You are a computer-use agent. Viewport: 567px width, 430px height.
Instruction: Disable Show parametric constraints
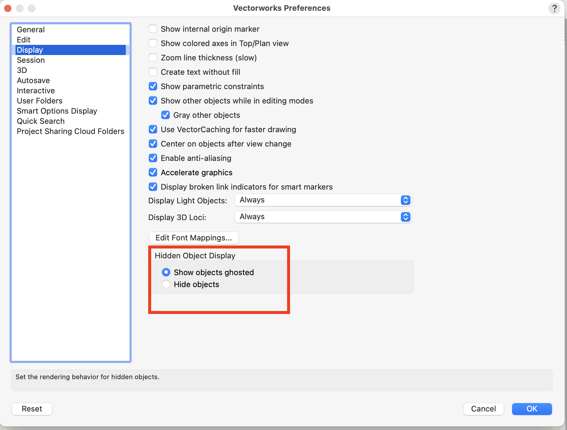tap(153, 86)
